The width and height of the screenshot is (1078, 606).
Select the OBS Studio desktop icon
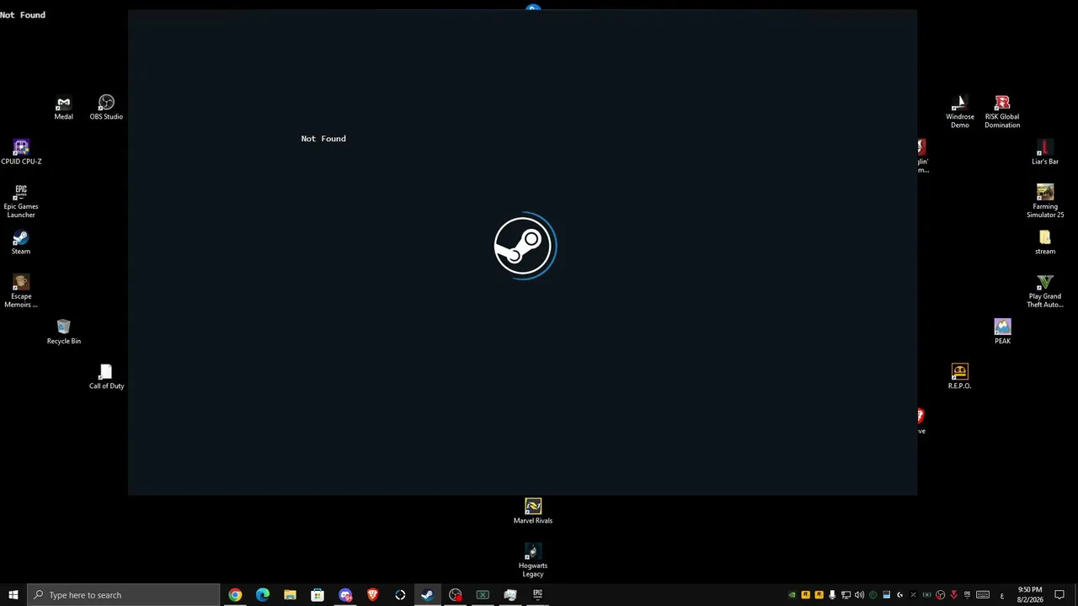tap(106, 108)
